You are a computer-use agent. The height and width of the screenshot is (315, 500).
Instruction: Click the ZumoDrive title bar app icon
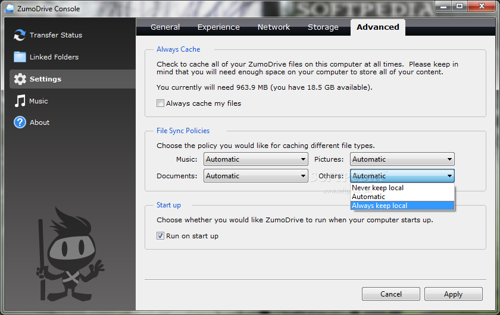tap(10, 8)
